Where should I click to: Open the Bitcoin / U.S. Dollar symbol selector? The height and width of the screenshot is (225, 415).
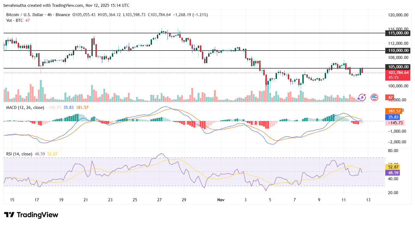(26, 15)
